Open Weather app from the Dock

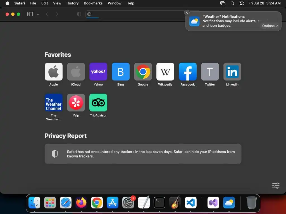[229, 203]
